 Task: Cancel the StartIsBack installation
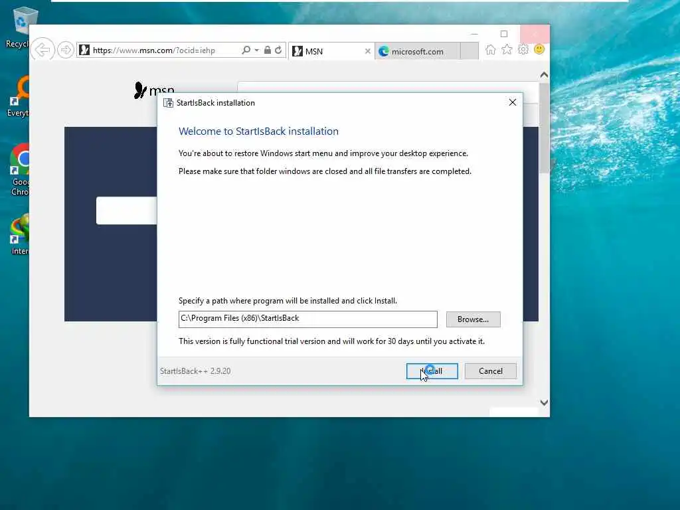point(491,371)
